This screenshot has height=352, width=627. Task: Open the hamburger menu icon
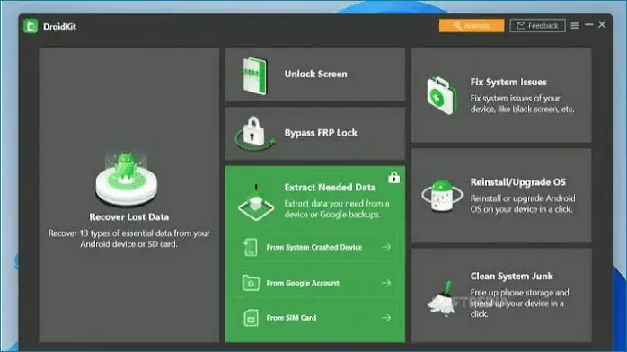[575, 25]
